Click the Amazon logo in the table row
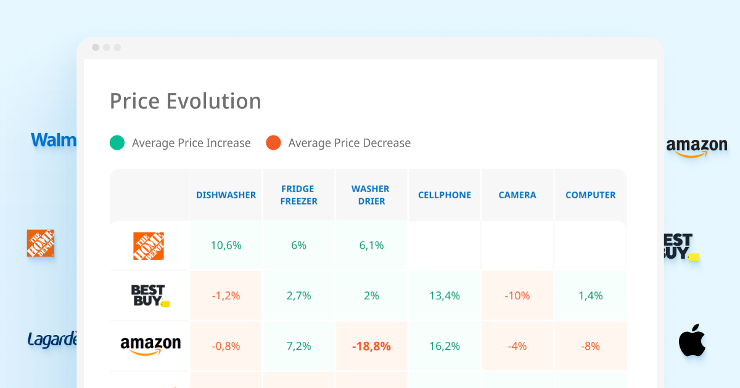 [150, 346]
